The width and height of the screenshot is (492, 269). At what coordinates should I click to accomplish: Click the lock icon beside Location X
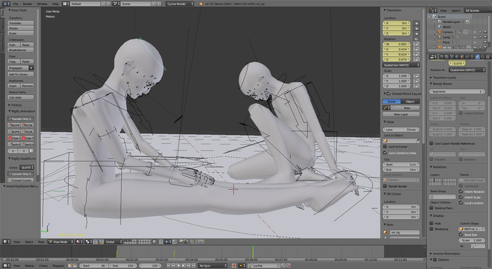[x=416, y=22]
